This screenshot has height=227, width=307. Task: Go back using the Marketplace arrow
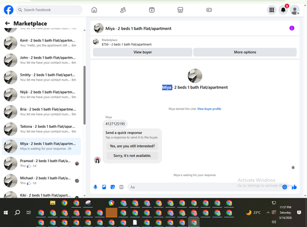coord(7,23)
